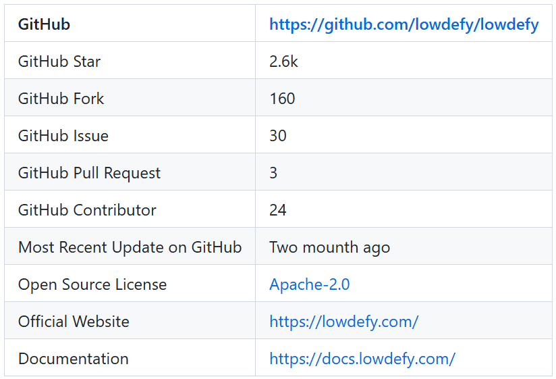Screen dimensions: 556x379
Task: Click the 'Open Source License' row label
Action: [92, 284]
